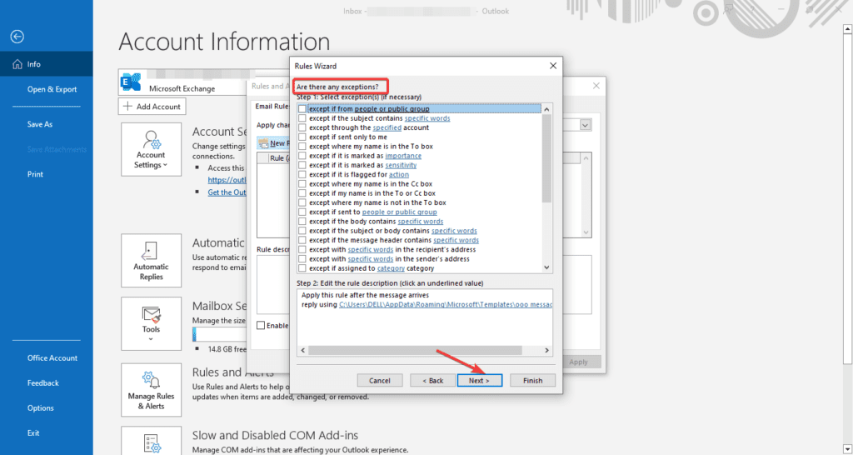Select Print in the sidebar
The height and width of the screenshot is (455, 853).
35,174
